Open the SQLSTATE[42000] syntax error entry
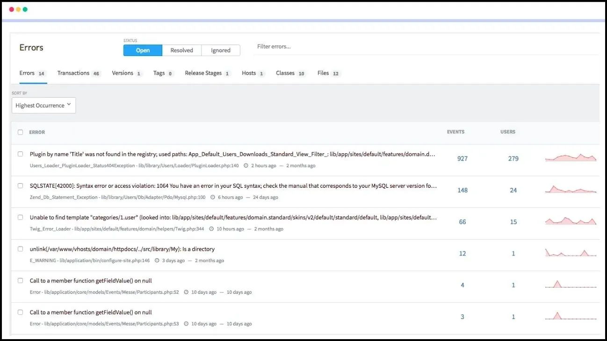The width and height of the screenshot is (607, 341). [233, 186]
